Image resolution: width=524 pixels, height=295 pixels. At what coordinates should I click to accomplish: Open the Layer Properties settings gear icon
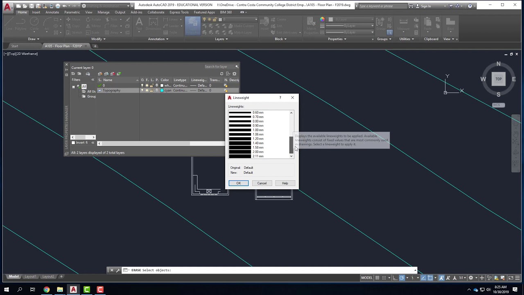point(234,74)
